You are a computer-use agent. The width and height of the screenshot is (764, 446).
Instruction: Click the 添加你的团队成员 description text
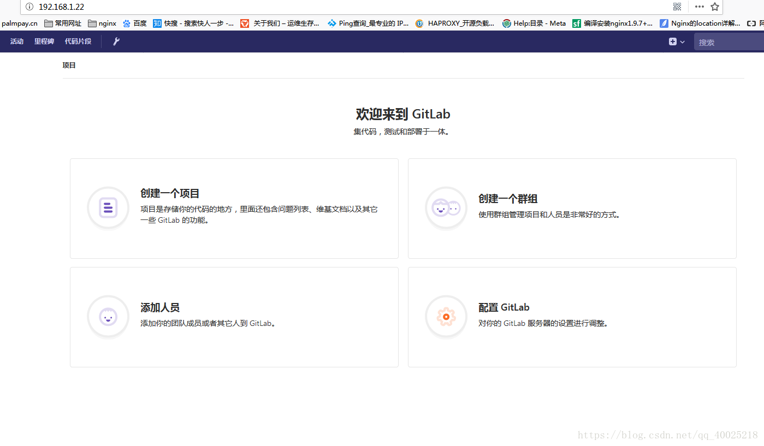coord(209,323)
